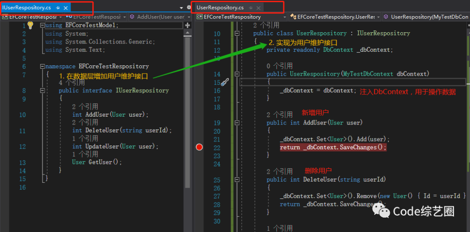Click the line 12 margin in the right pane
470x232 pixels.
(199, 50)
